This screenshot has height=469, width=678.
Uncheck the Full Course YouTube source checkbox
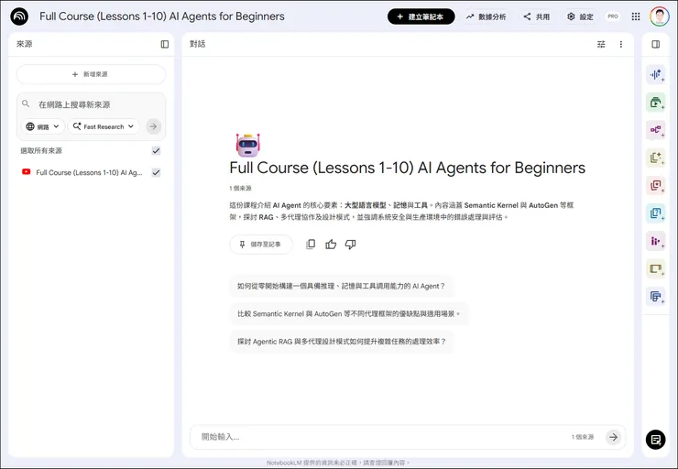click(x=156, y=172)
